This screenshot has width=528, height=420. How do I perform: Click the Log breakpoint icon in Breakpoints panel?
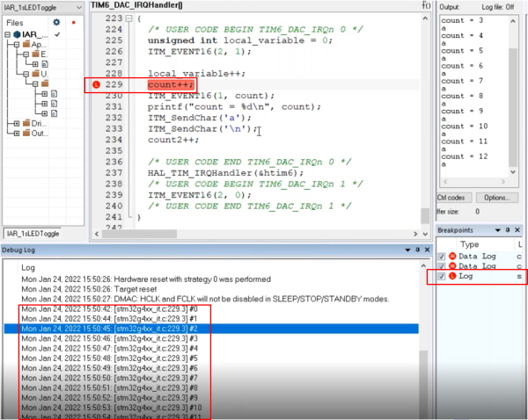[x=452, y=276]
